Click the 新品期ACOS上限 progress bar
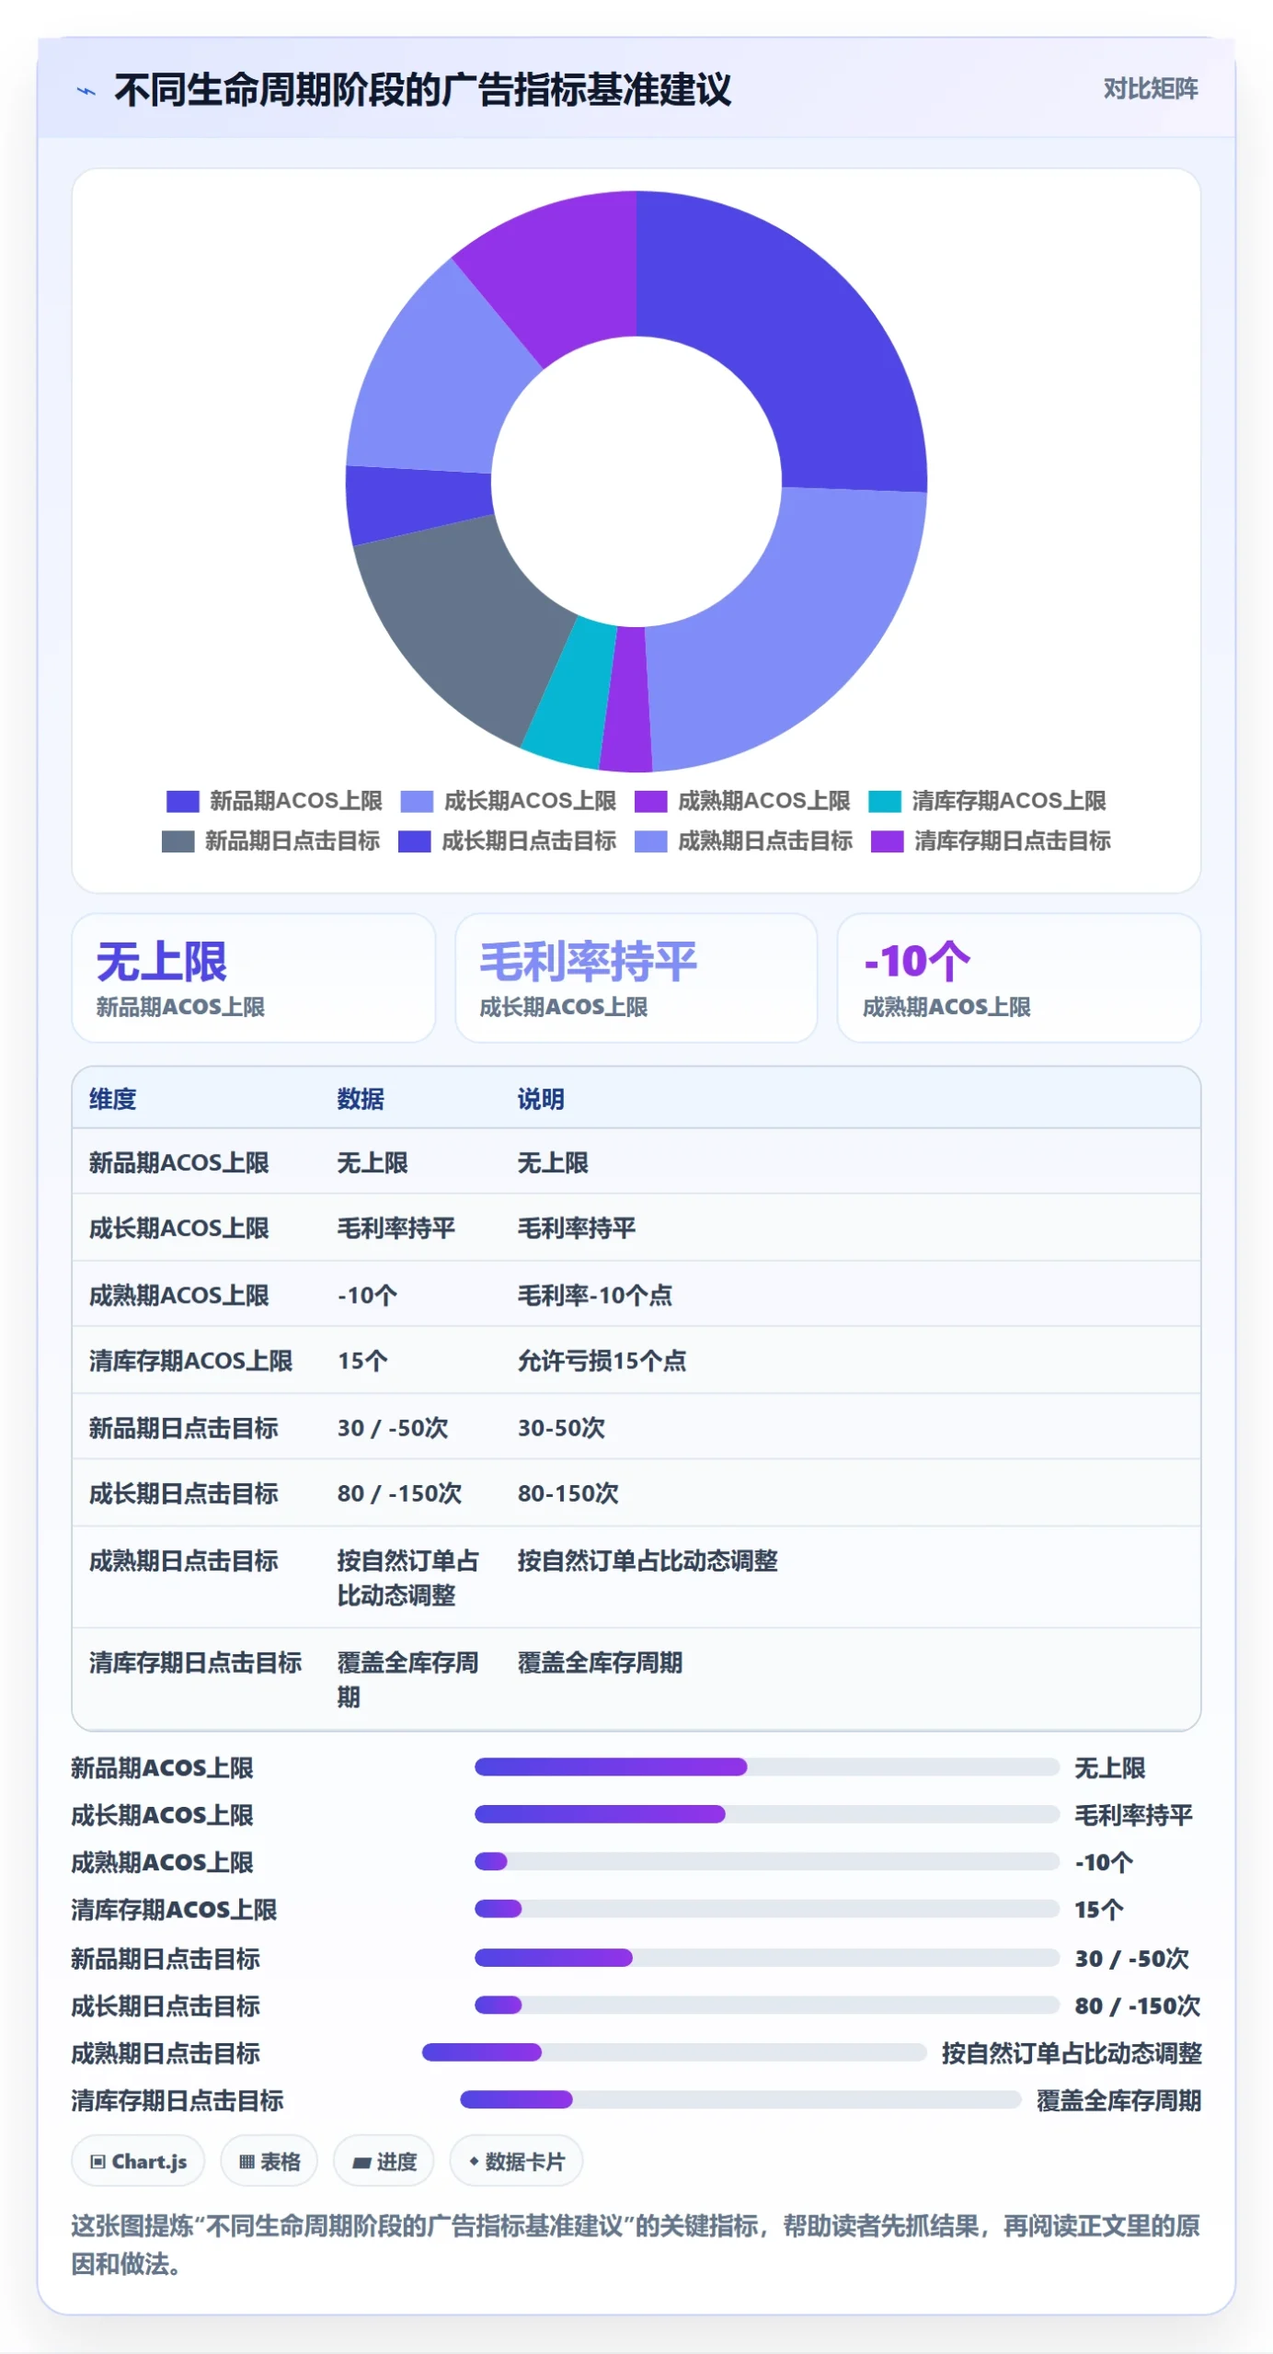 point(767,1766)
